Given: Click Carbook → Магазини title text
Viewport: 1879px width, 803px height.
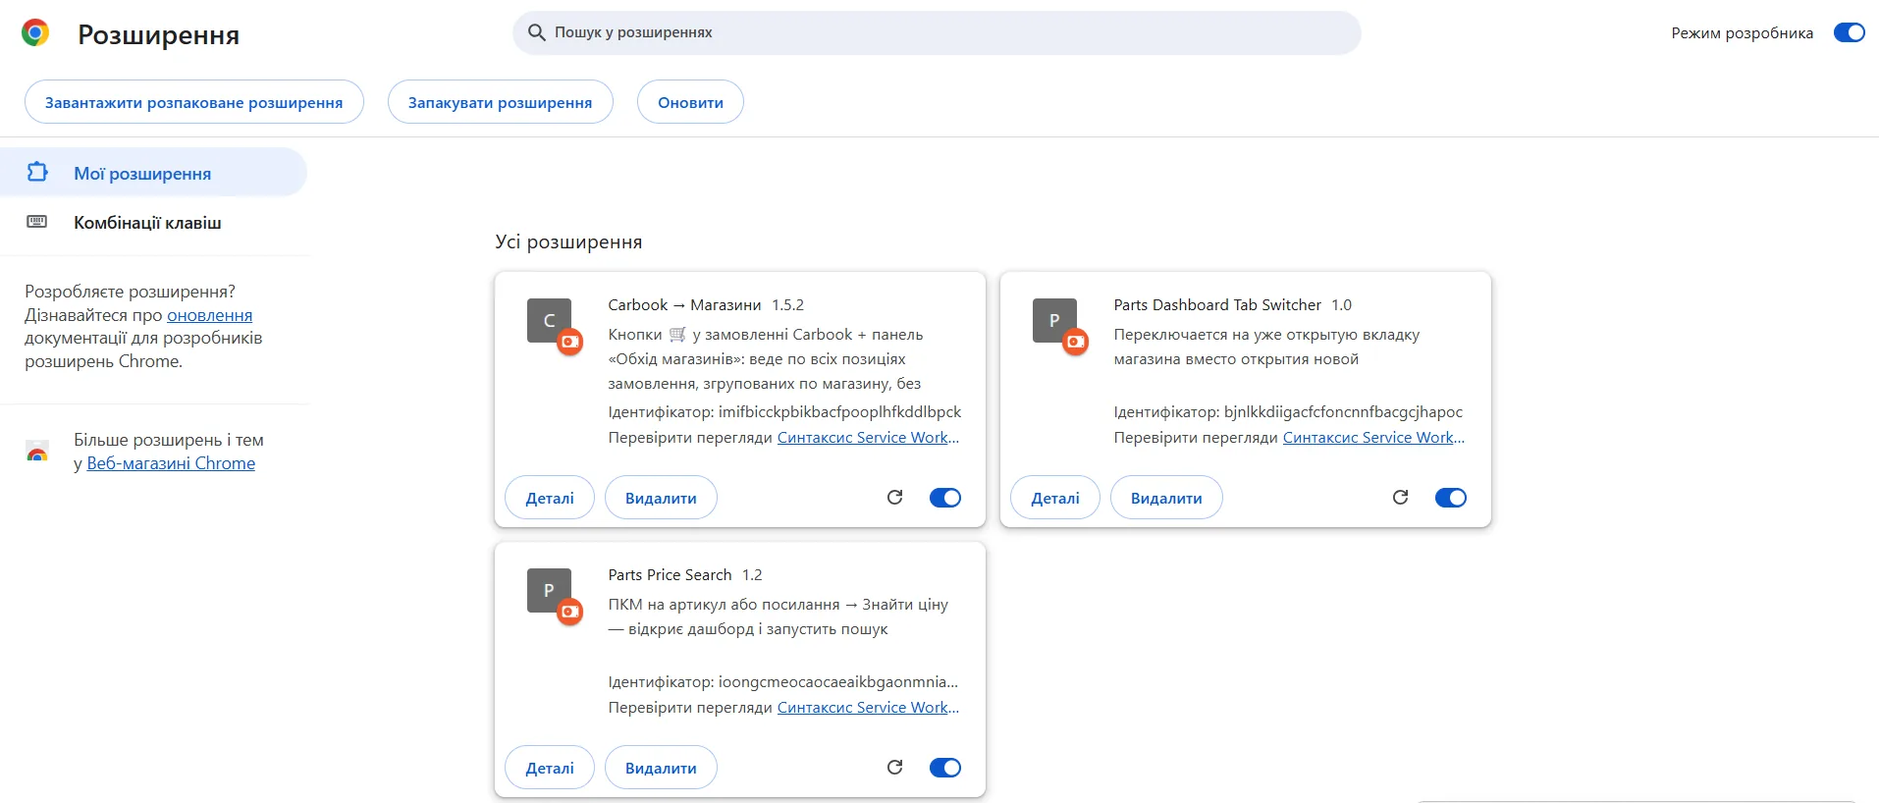Looking at the screenshot, I should click(684, 304).
